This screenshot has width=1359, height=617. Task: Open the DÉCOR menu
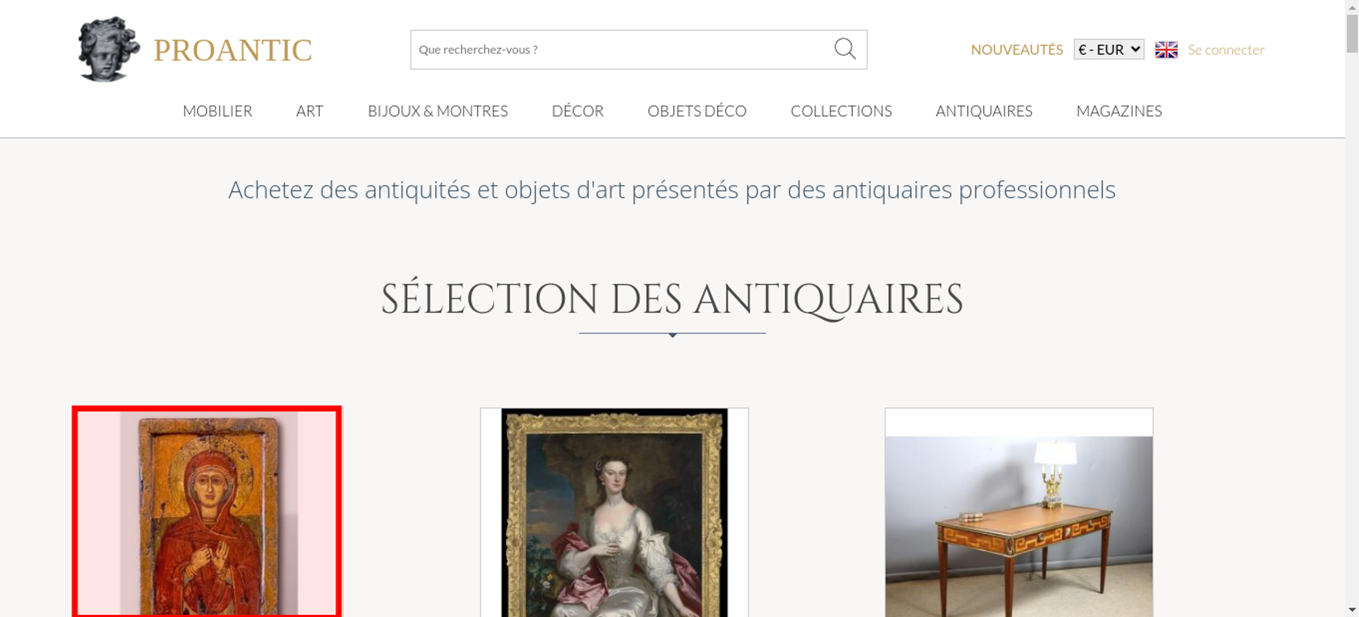[x=578, y=111]
